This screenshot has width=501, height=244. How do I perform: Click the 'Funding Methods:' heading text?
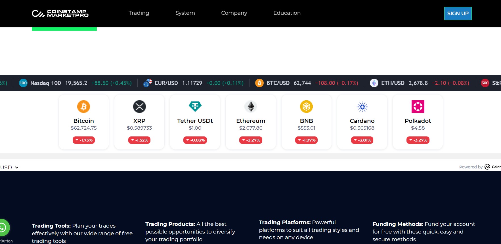point(398,224)
